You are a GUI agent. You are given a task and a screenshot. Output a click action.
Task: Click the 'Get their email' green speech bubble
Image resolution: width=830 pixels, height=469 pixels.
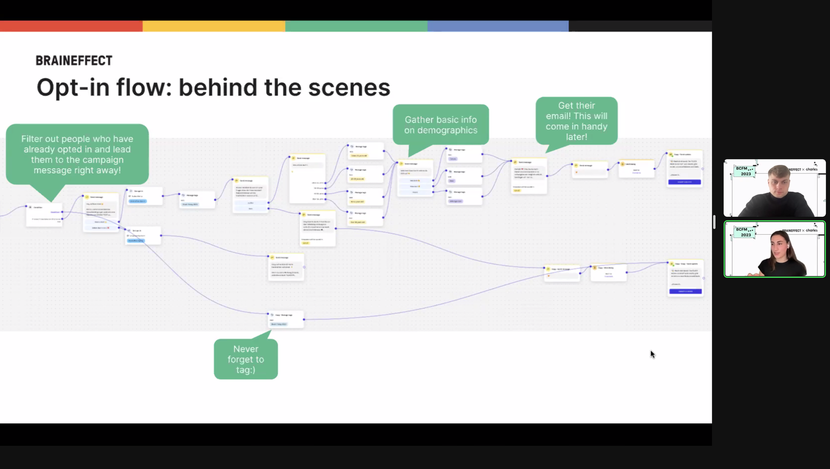pos(576,121)
